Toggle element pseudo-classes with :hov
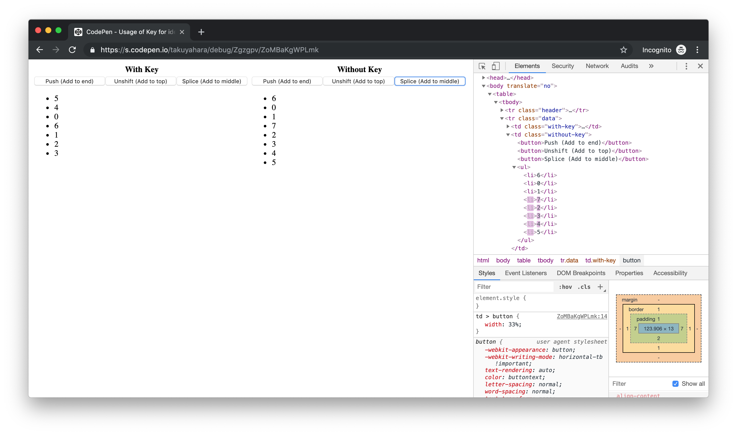Viewport: 737px width, 435px height. (x=565, y=287)
